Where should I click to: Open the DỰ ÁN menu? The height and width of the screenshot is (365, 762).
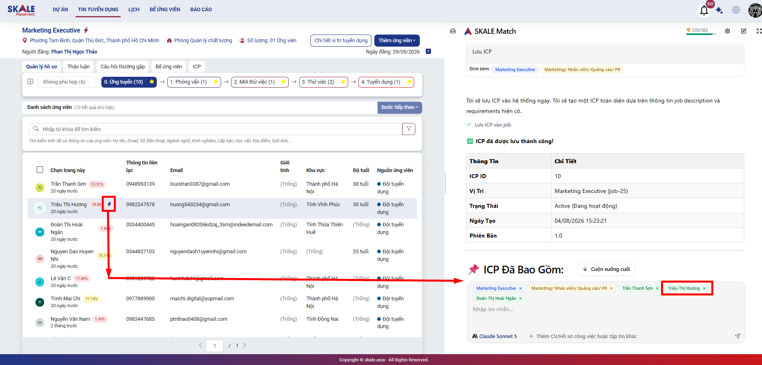(60, 9)
